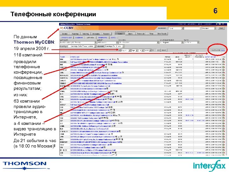The height and width of the screenshot is (172, 229).
Task: Open slides icon in Honeywell HON row
Action: tap(108, 99)
